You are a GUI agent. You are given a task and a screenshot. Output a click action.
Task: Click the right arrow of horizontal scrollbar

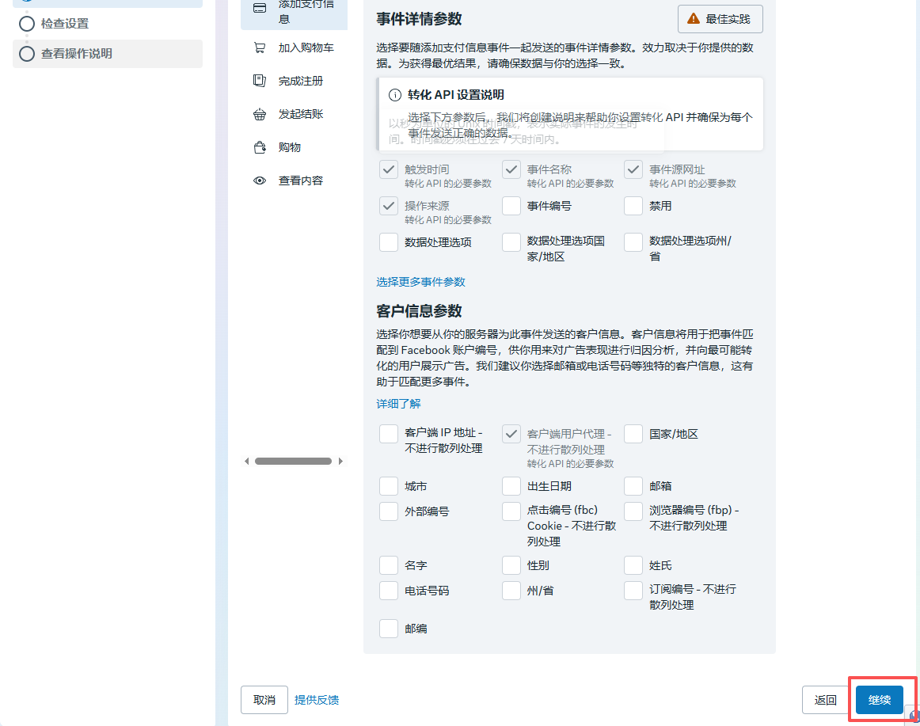click(x=340, y=461)
